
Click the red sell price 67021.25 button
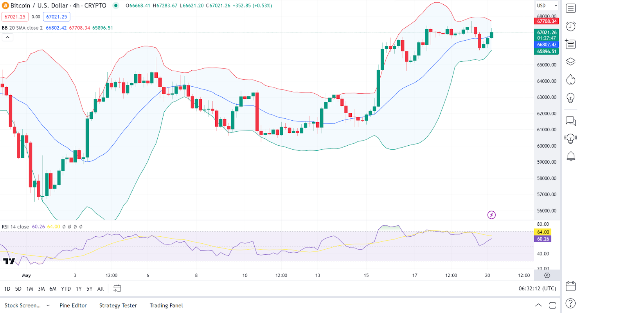15,17
